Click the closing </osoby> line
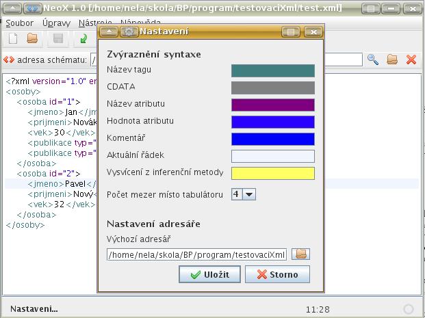 (x=25, y=225)
